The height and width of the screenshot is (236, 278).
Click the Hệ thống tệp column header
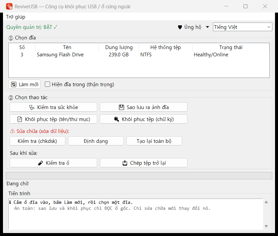click(x=166, y=47)
